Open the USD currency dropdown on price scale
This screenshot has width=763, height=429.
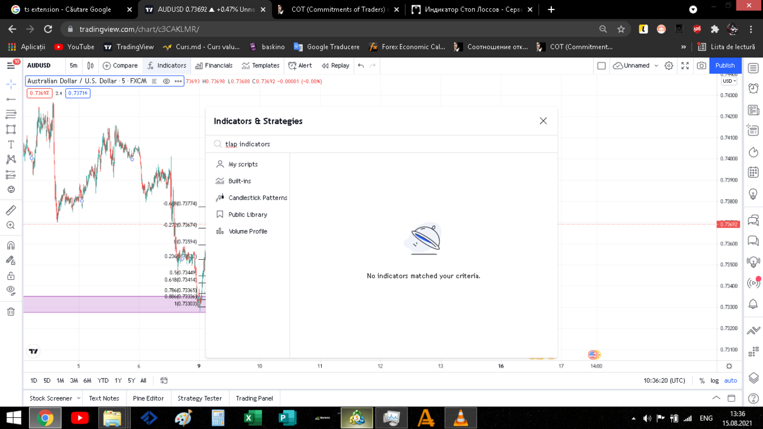coord(729,81)
